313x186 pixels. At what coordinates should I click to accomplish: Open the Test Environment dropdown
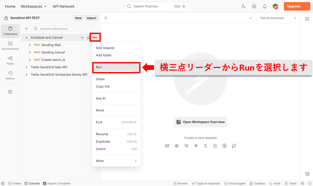278,18
